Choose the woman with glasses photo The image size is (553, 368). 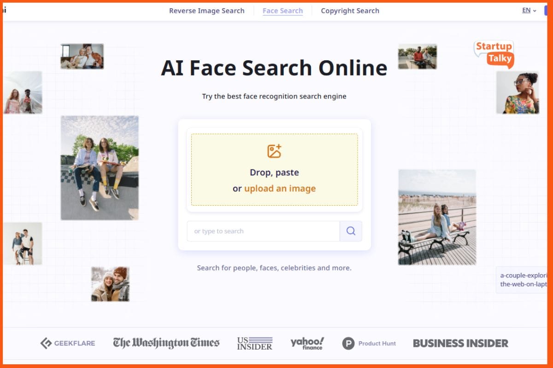(x=518, y=92)
